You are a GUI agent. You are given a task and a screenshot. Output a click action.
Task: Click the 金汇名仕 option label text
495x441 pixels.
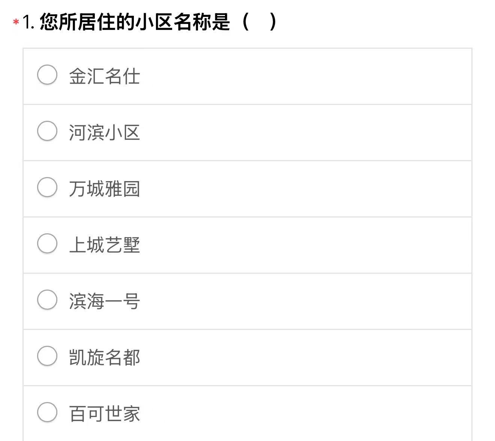coord(104,76)
